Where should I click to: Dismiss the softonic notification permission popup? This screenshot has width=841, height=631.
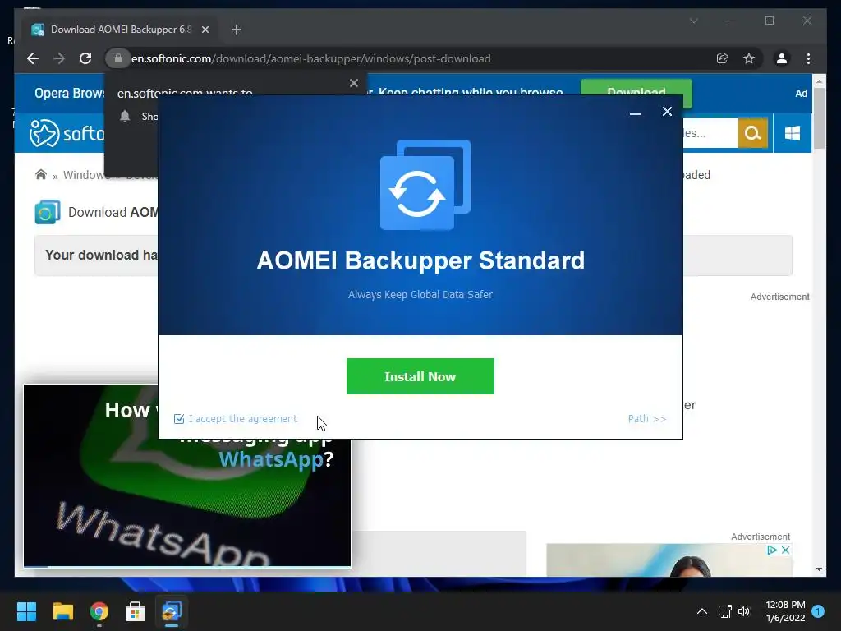(353, 83)
